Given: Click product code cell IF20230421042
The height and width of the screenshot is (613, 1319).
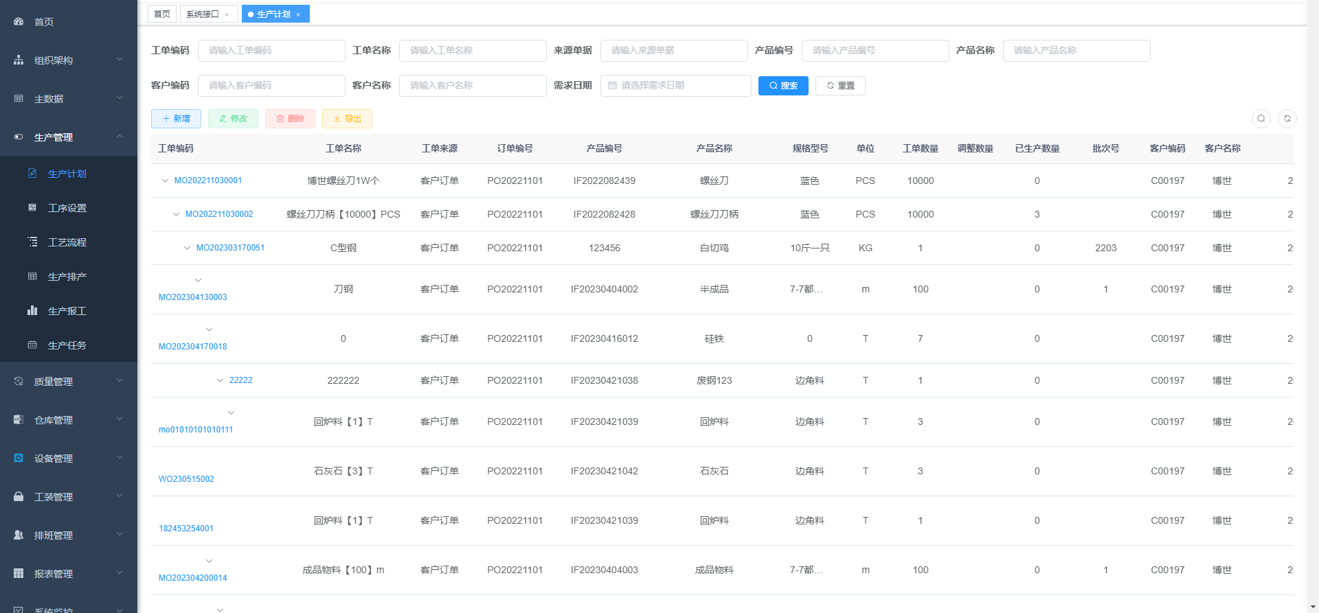Looking at the screenshot, I should pos(605,471).
